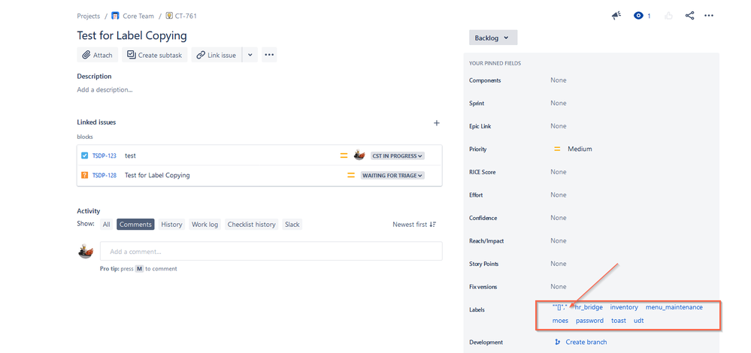Click the CT-761 issue type icon
The width and height of the screenshot is (751, 353).
(169, 16)
